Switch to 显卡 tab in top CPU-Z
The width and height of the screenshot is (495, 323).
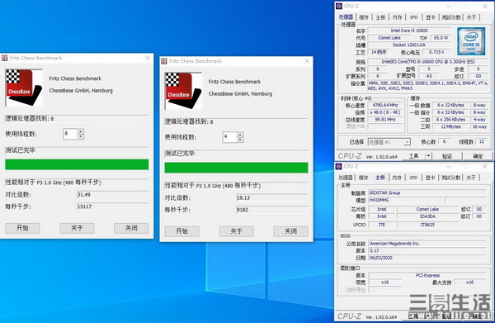tap(431, 17)
